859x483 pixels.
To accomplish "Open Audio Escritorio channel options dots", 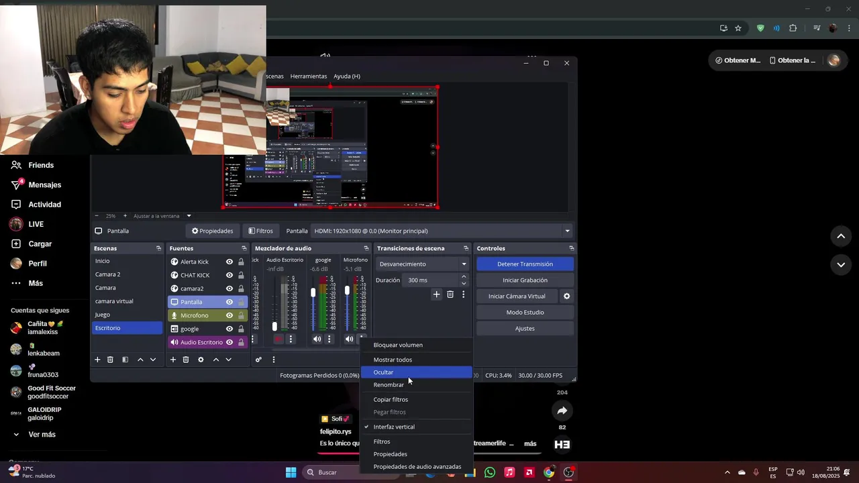I will pyautogui.click(x=291, y=339).
